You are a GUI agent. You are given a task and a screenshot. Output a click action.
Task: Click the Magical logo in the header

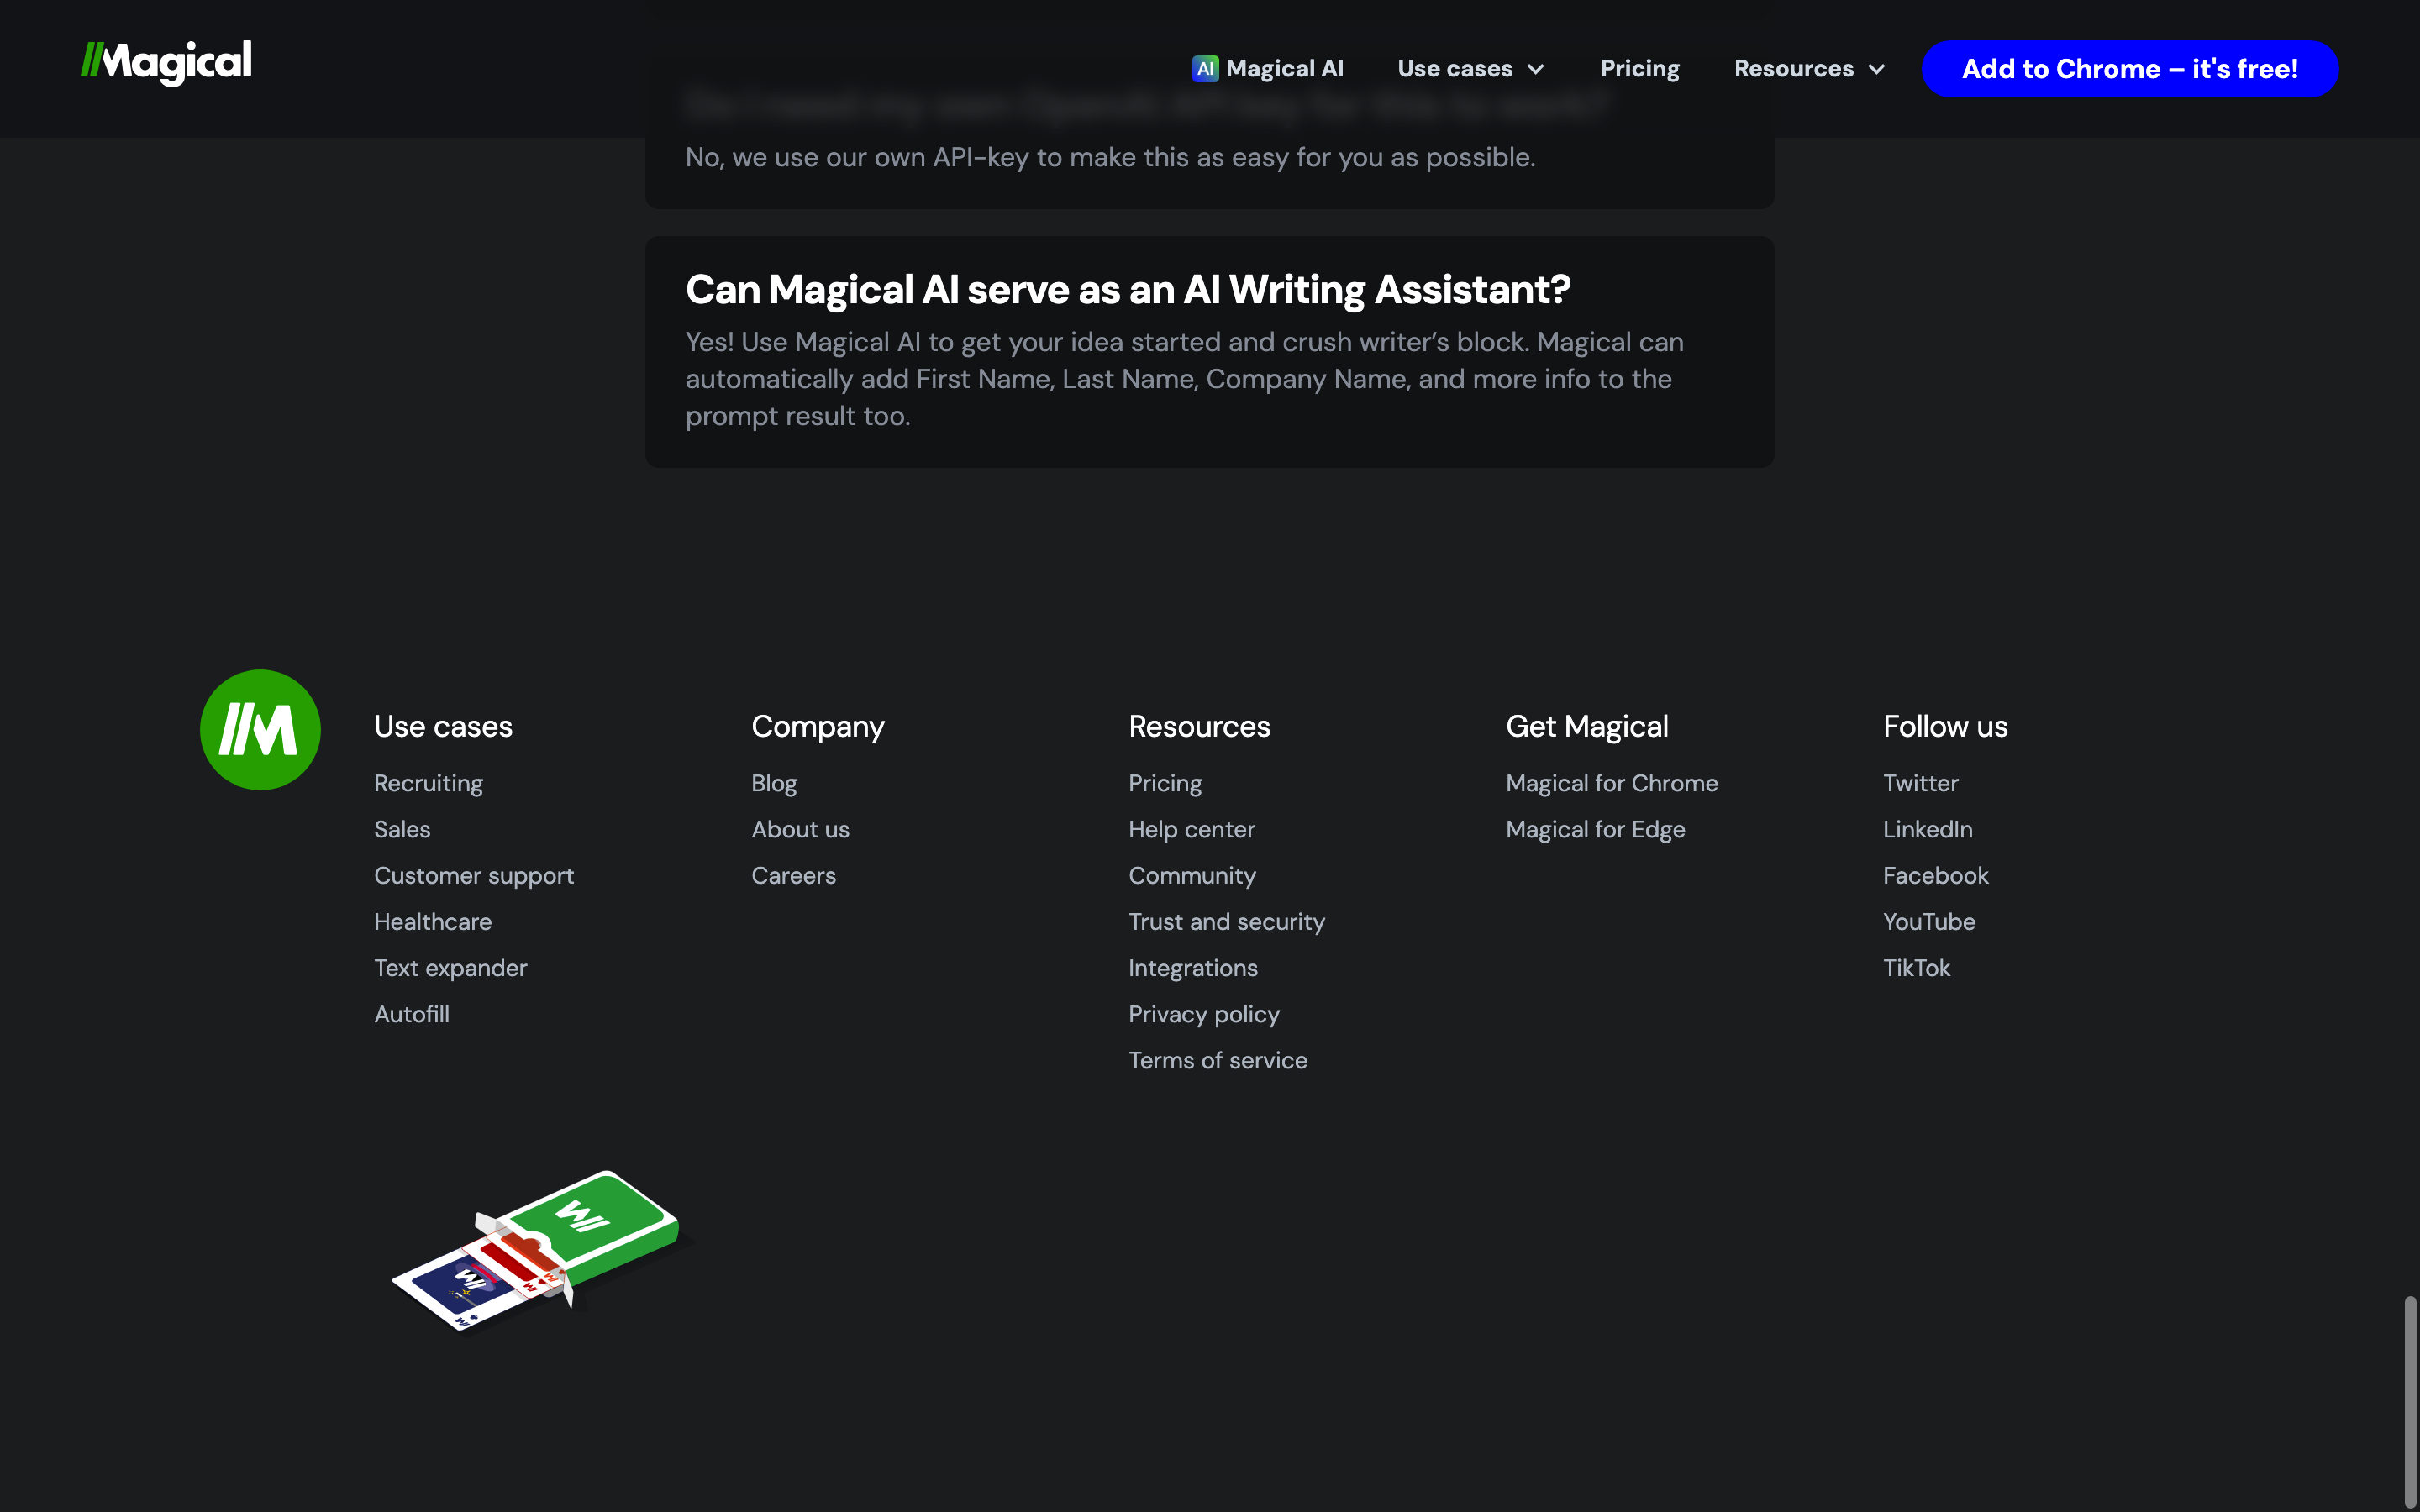[x=166, y=63]
